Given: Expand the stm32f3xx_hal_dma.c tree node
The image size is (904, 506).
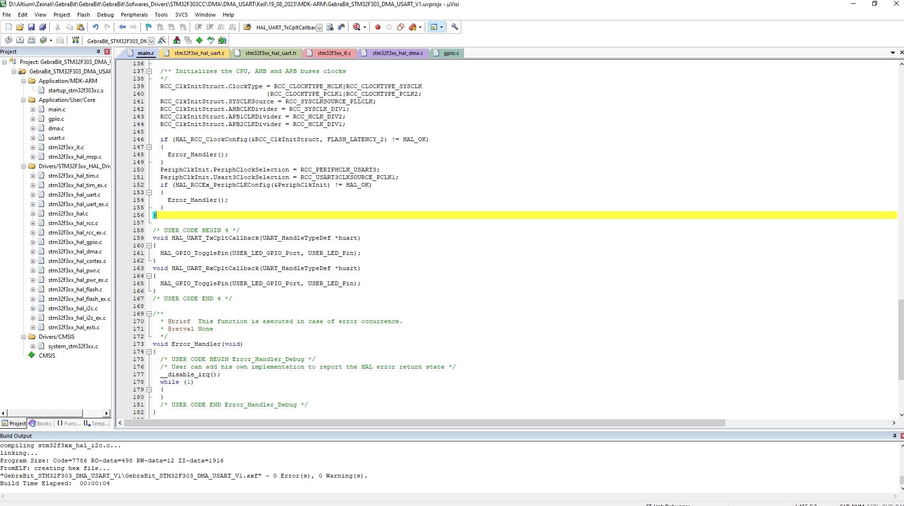Looking at the screenshot, I should click(x=33, y=252).
